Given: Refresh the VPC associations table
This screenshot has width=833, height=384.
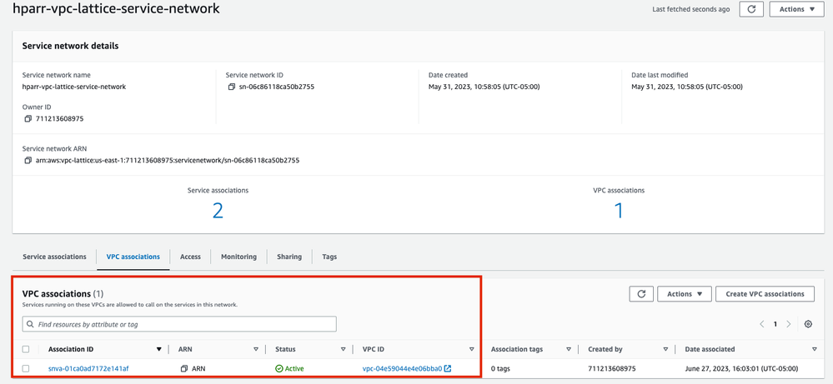Looking at the screenshot, I should 640,294.
